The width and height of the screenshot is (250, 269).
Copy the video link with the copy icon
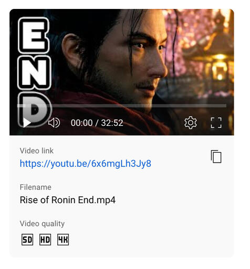216,156
